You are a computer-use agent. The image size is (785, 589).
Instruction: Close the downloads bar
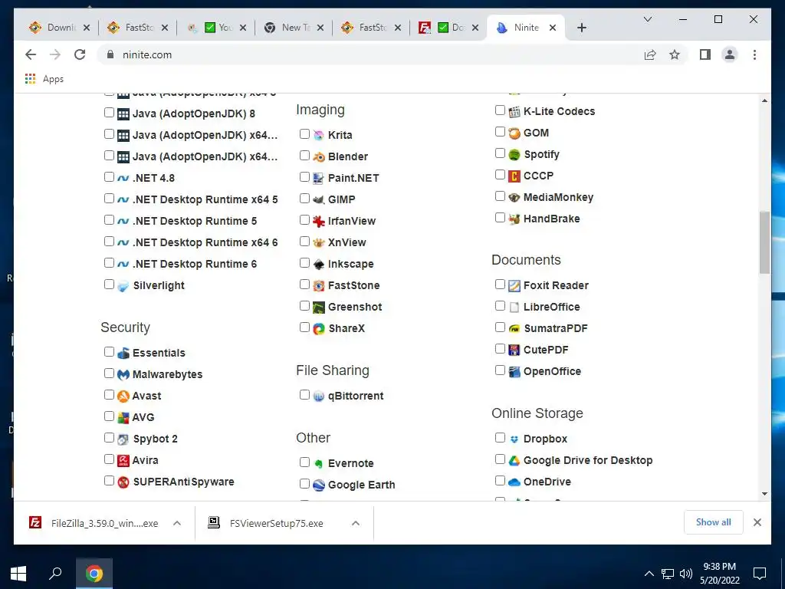(x=757, y=522)
